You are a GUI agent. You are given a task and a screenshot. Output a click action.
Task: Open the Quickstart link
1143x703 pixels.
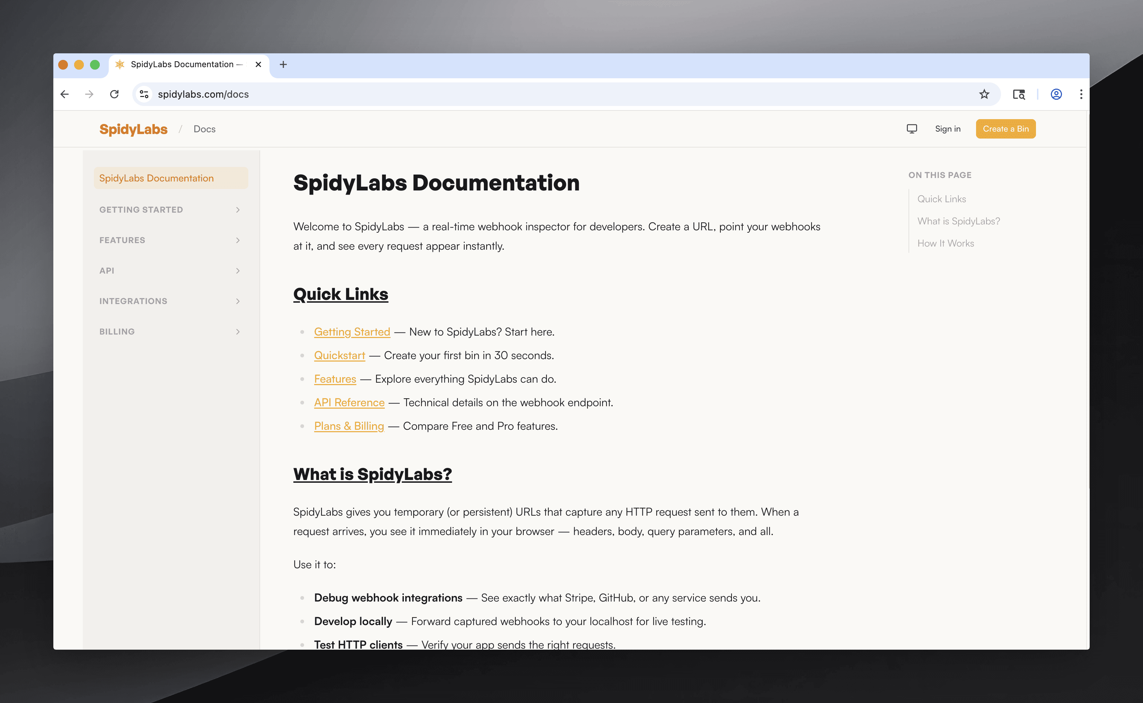(339, 355)
